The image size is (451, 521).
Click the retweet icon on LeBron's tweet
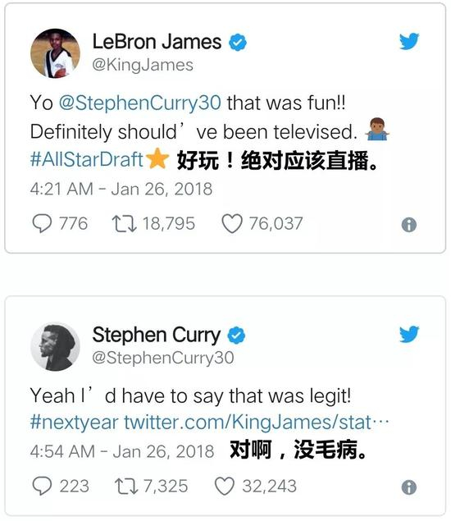124,224
